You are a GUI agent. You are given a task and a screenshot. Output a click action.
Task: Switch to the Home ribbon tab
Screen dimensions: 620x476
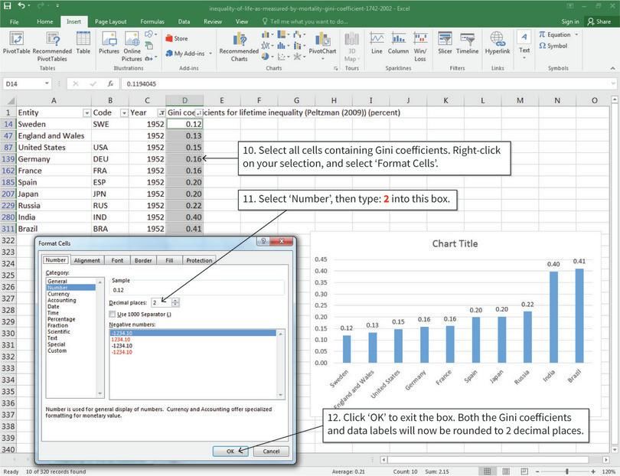[x=44, y=21]
